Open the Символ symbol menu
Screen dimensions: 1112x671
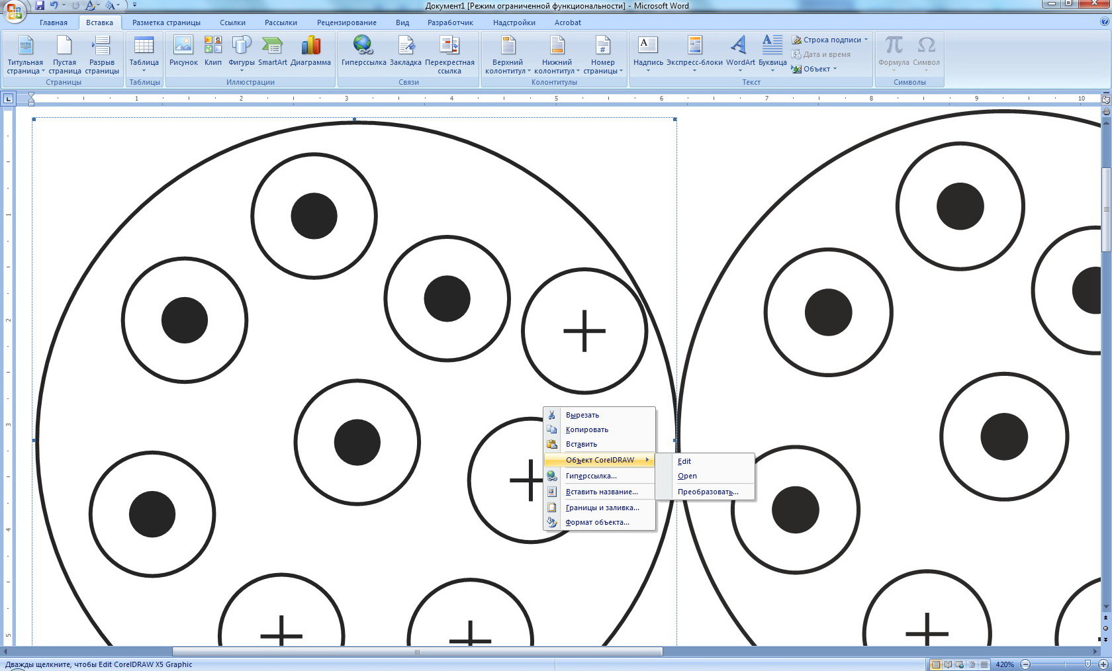[926, 53]
